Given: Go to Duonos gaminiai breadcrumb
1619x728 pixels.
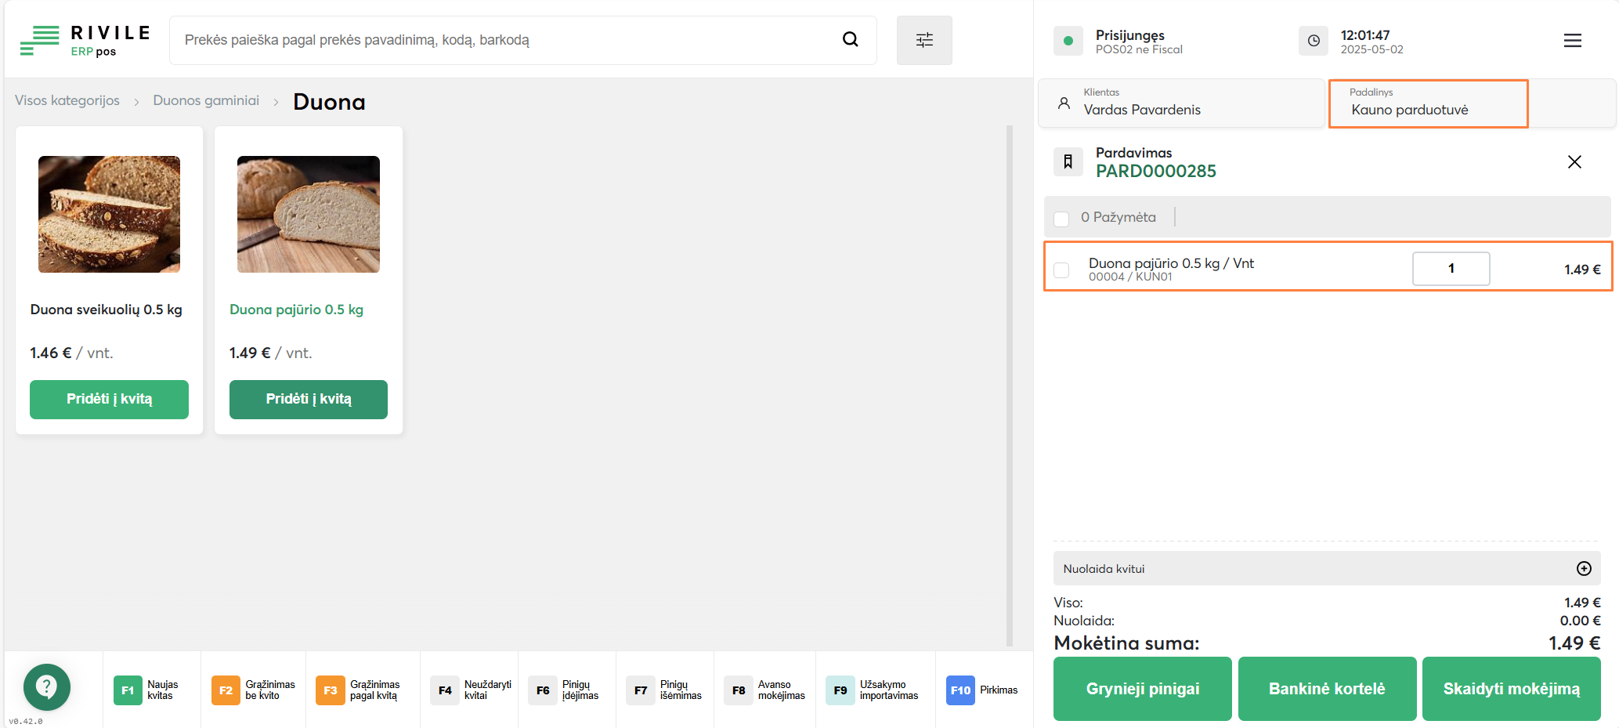Looking at the screenshot, I should [206, 101].
